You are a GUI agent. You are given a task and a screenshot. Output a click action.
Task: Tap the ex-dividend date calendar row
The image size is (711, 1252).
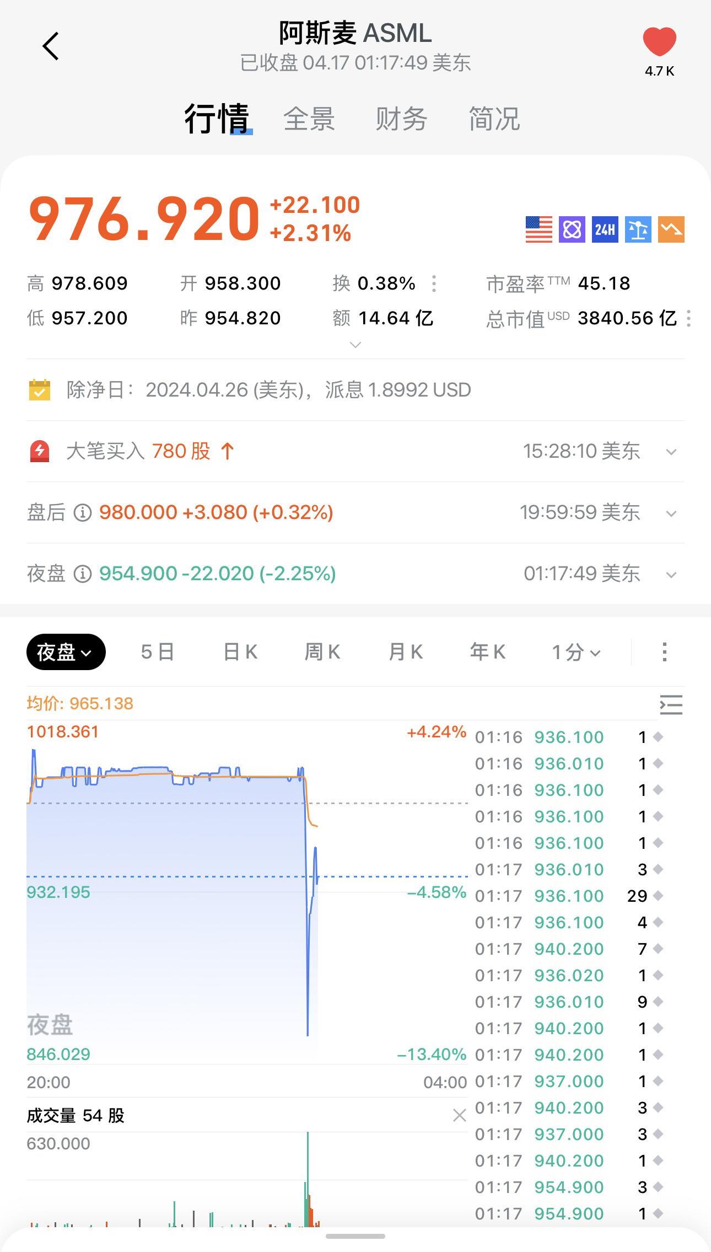pyautogui.click(x=268, y=390)
